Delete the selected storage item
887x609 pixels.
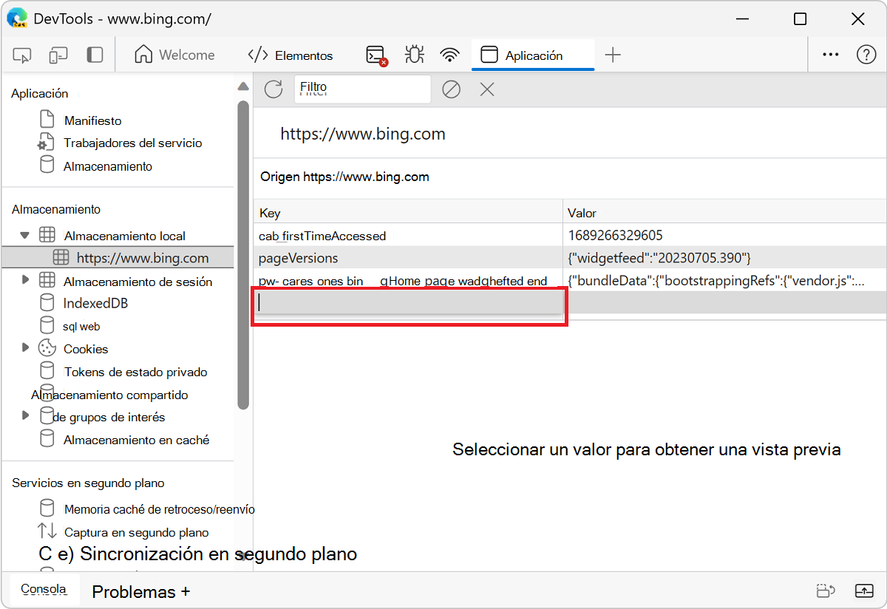tap(486, 89)
